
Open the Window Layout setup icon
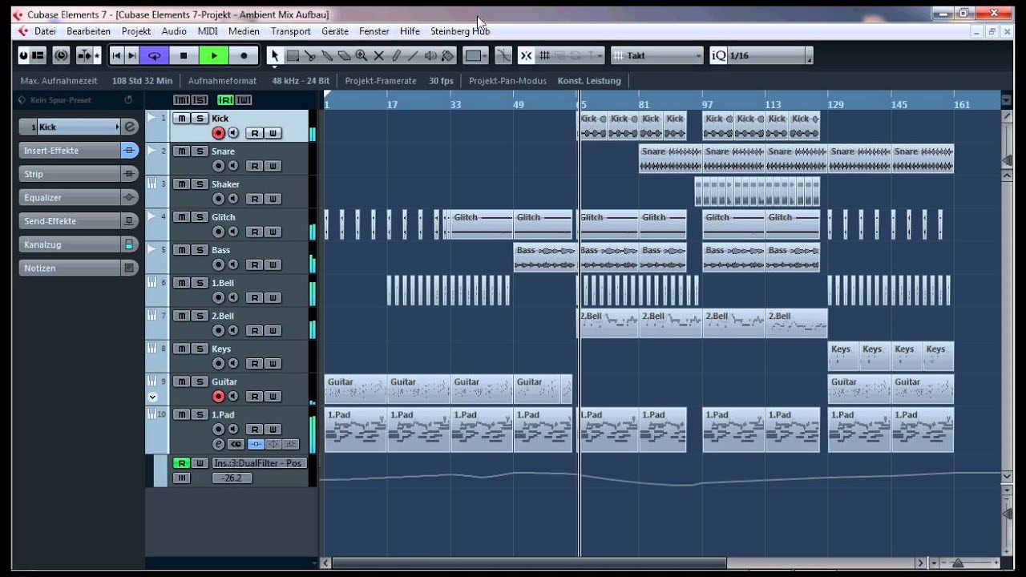tap(38, 55)
